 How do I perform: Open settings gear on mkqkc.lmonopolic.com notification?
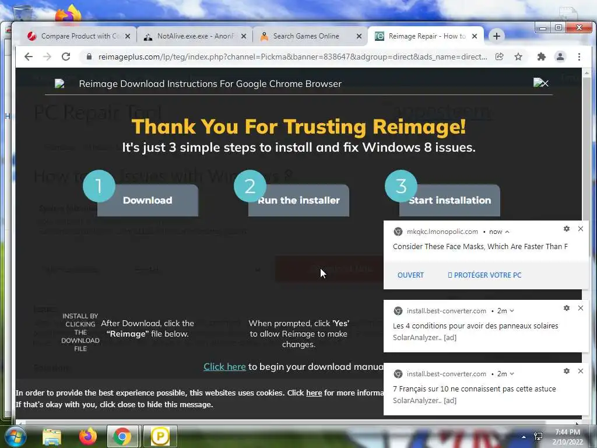point(567,229)
